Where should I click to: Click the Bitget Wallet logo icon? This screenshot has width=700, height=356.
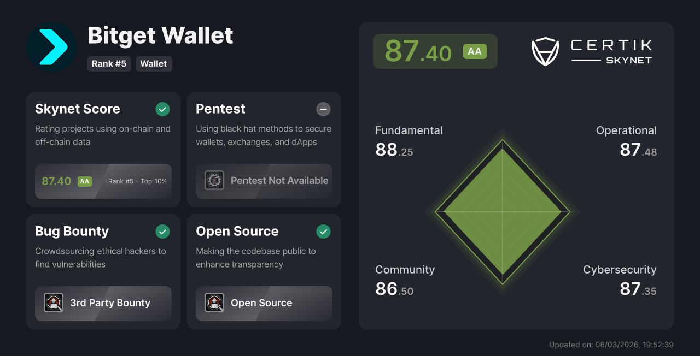51,46
